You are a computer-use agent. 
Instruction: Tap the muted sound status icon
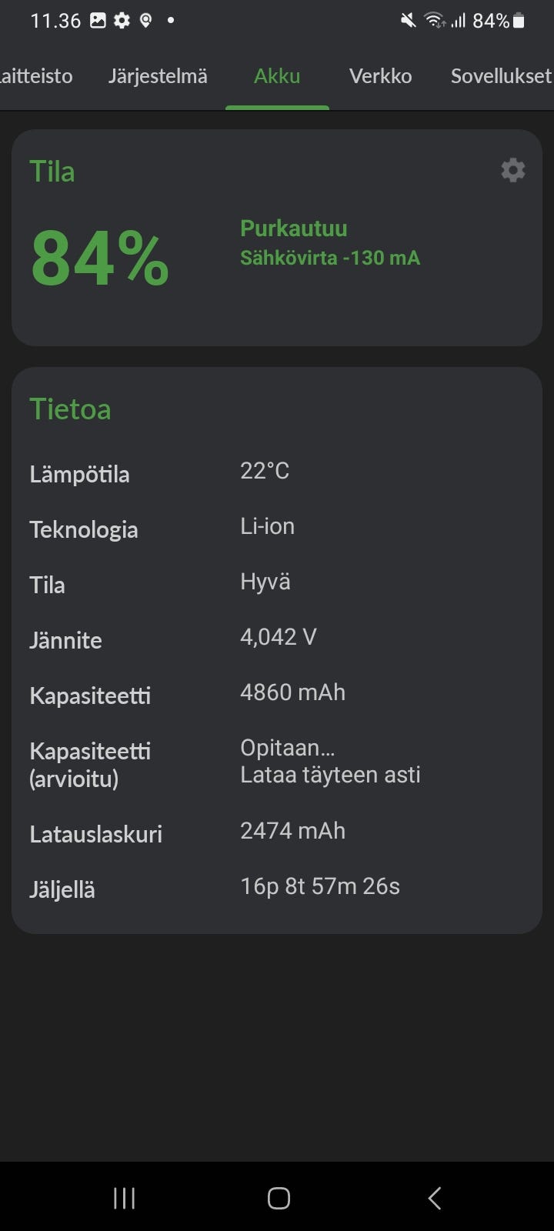pyautogui.click(x=408, y=21)
